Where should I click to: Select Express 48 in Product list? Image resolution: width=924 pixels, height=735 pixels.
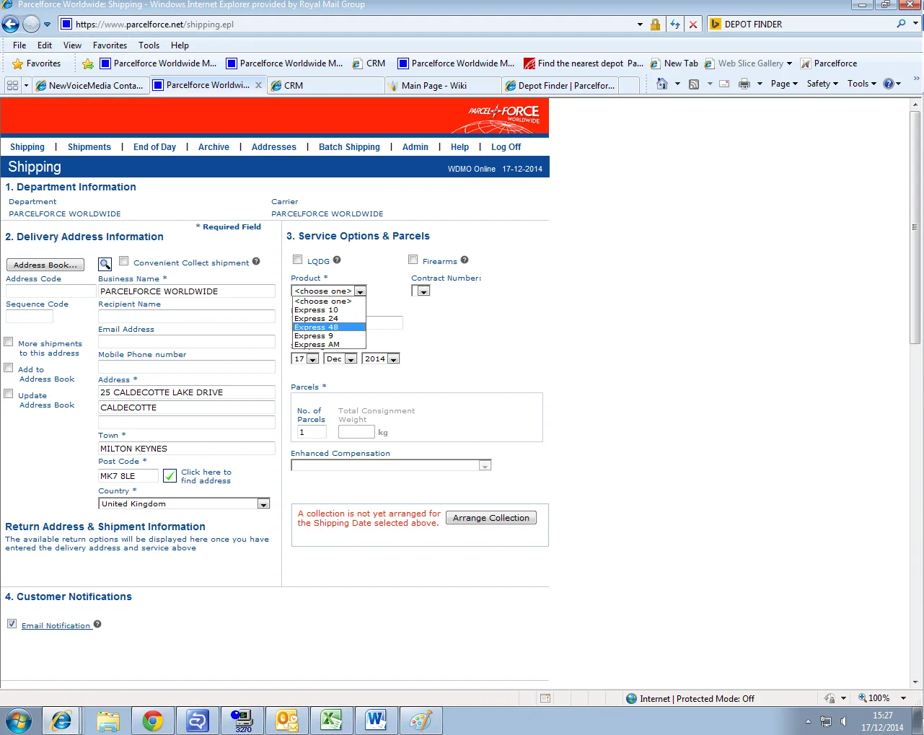click(329, 327)
